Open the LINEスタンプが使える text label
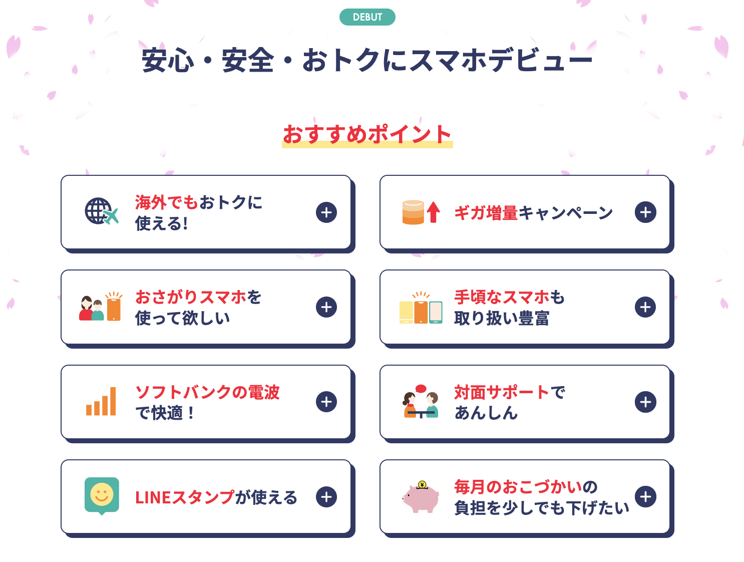Viewport: 744px width, 562px height. point(216,497)
